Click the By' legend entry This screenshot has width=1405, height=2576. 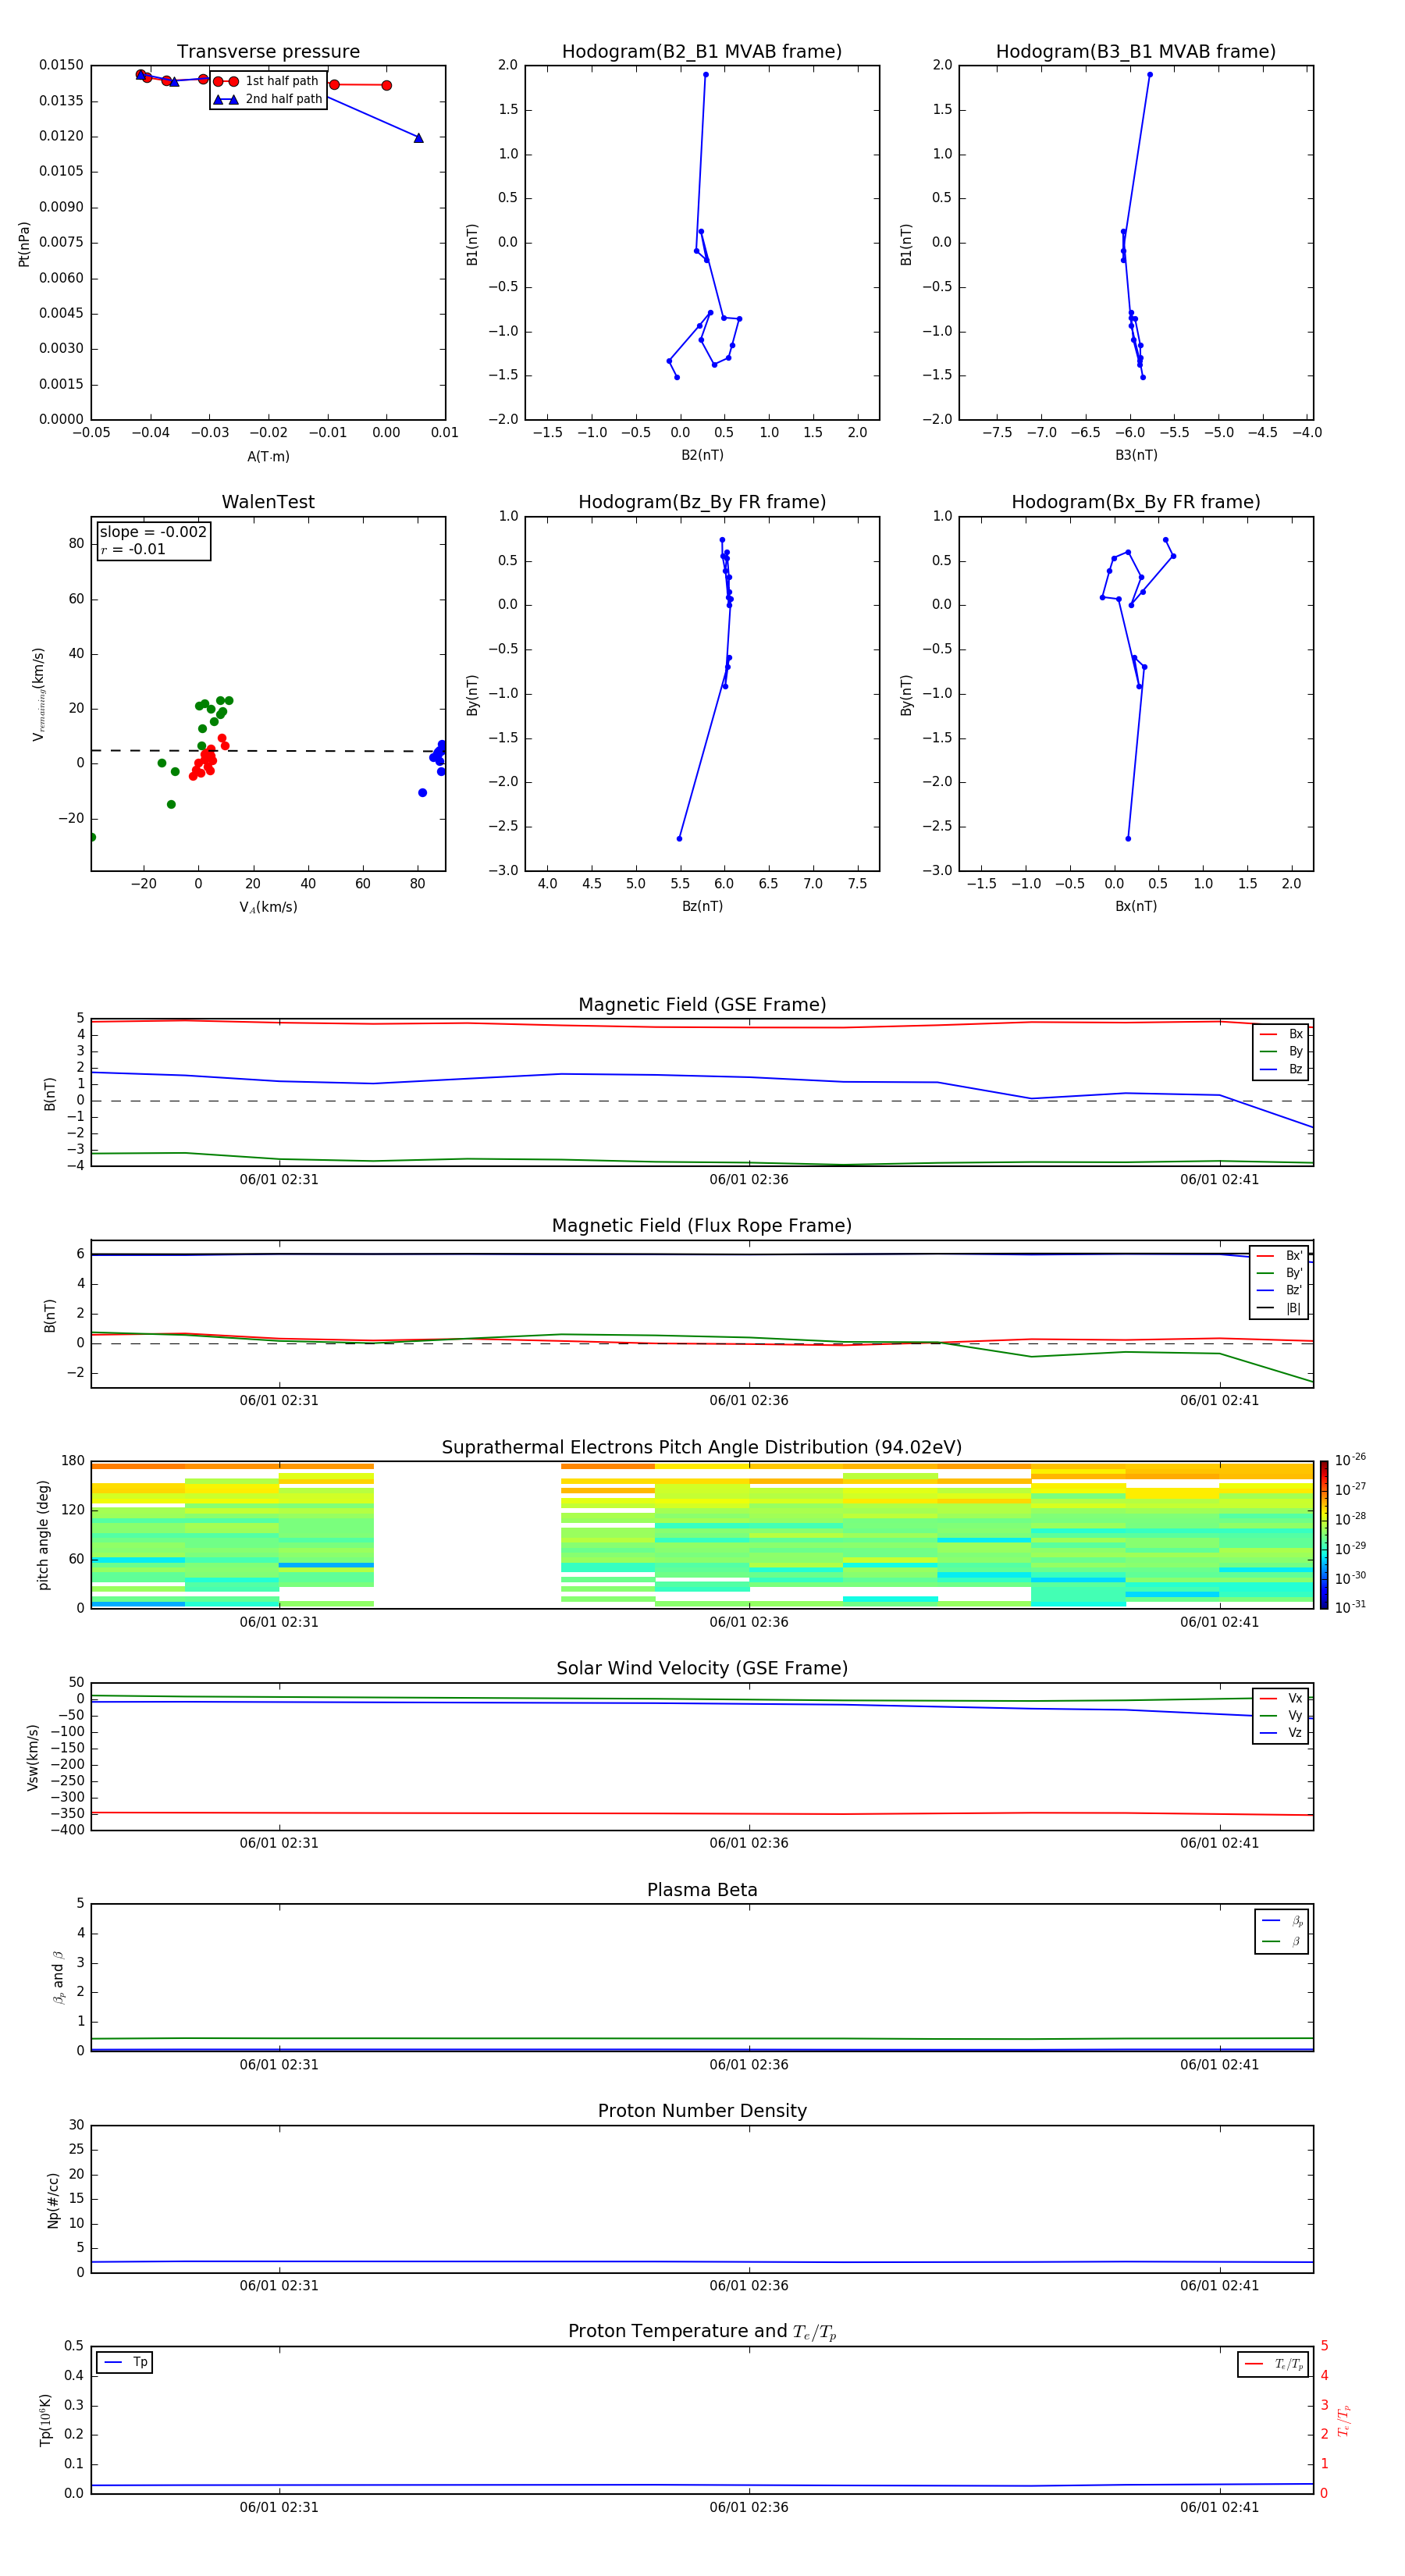[x=1279, y=1273]
